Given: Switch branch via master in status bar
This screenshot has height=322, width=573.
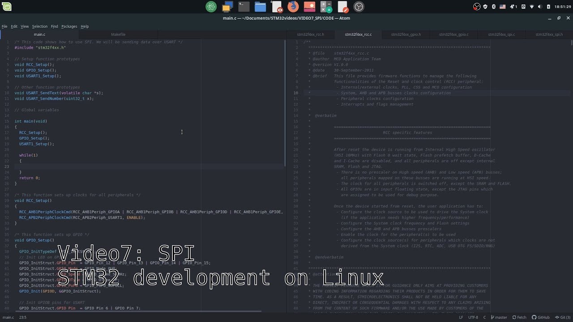Looking at the screenshot, I should coord(499,318).
